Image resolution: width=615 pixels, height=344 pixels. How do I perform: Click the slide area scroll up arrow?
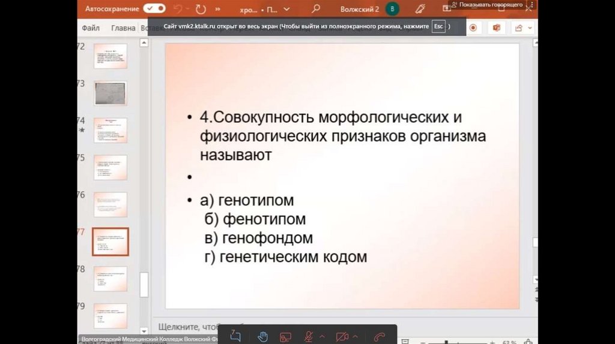pos(535,43)
